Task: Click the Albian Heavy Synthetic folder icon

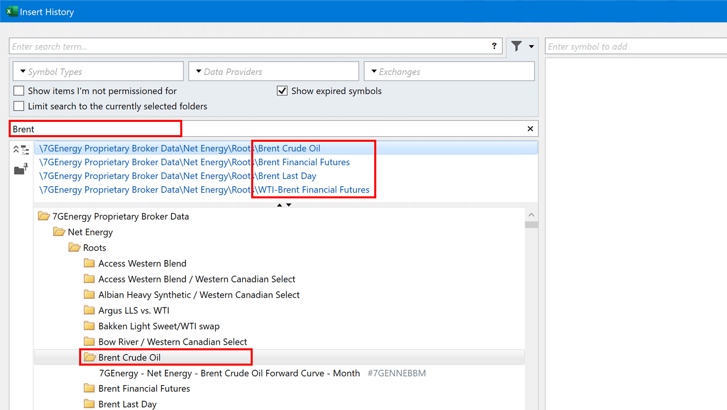Action: point(90,295)
